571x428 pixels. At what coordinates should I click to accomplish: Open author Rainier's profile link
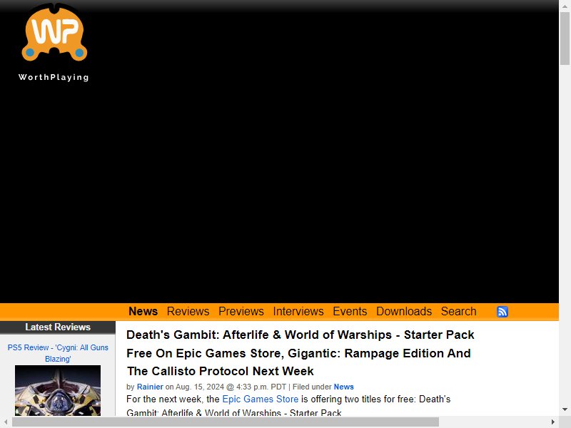point(150,387)
